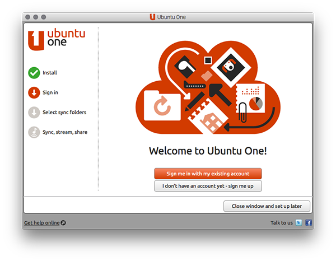The width and height of the screenshot is (336, 261).
Task: Click the Install step label
Action: [x=50, y=73]
